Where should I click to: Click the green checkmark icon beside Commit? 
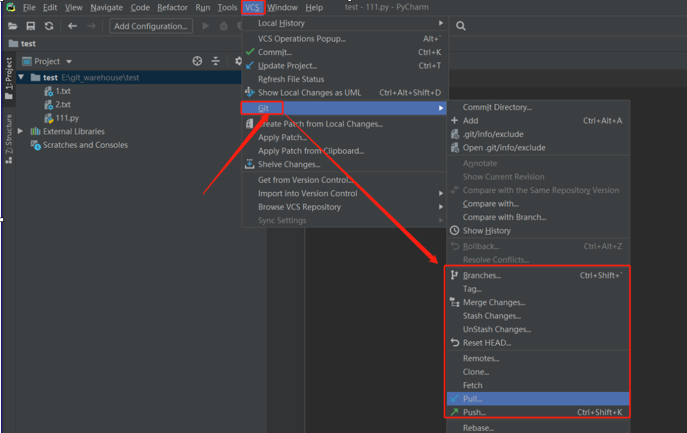250,52
